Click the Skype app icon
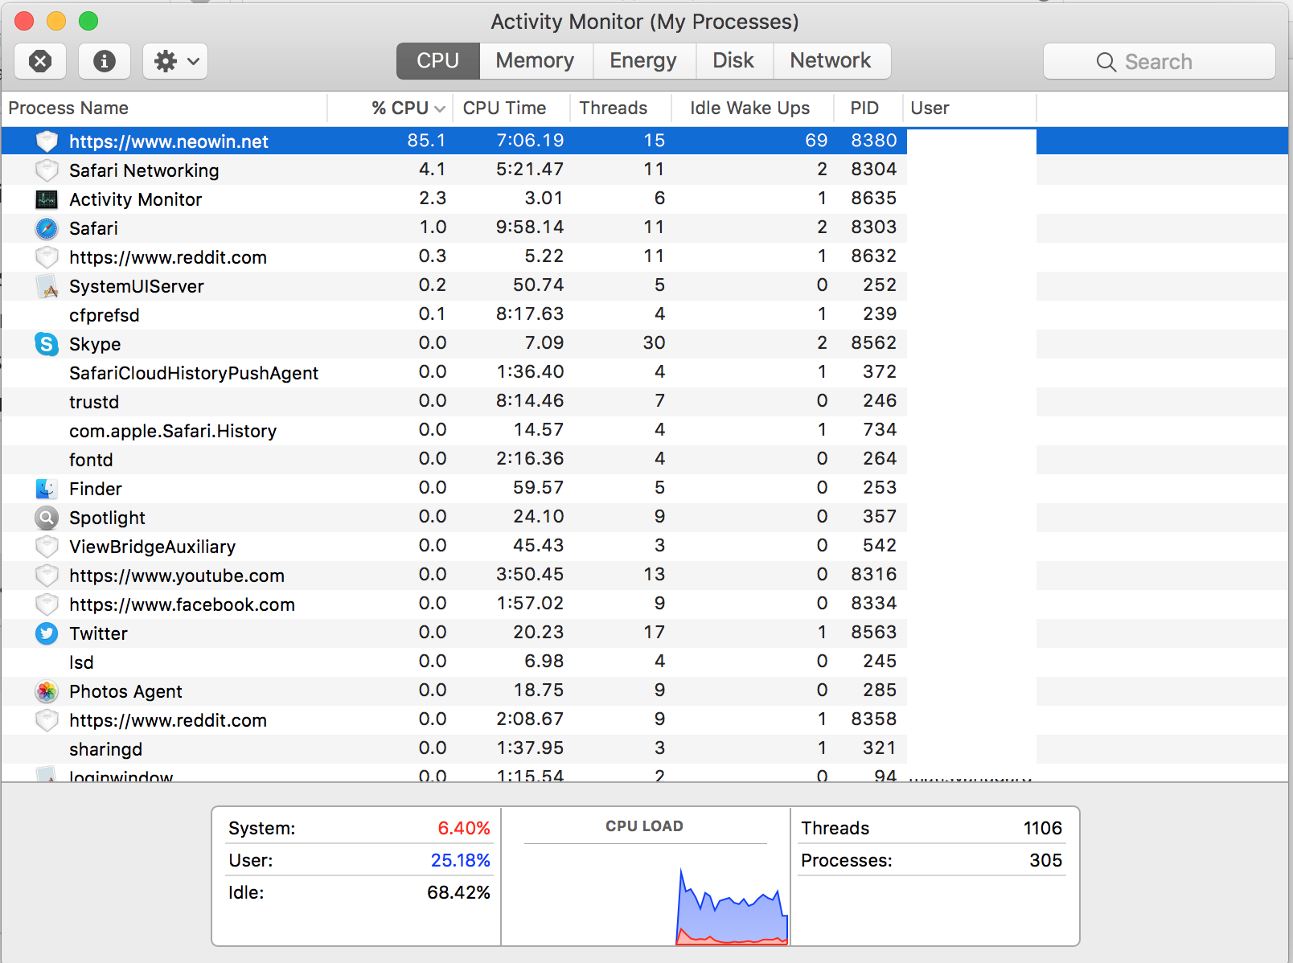The width and height of the screenshot is (1293, 963). tap(47, 344)
